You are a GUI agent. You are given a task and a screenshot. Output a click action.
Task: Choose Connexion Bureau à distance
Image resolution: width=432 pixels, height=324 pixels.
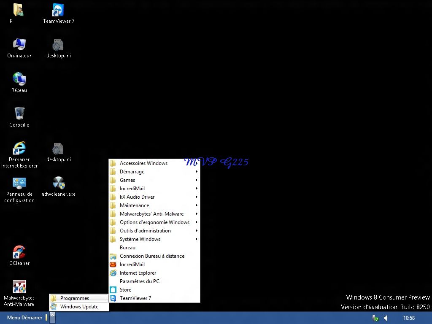pyautogui.click(x=152, y=256)
